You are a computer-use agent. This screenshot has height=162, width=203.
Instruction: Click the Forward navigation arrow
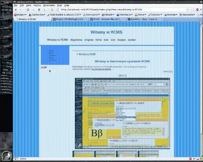[x=20, y=10]
